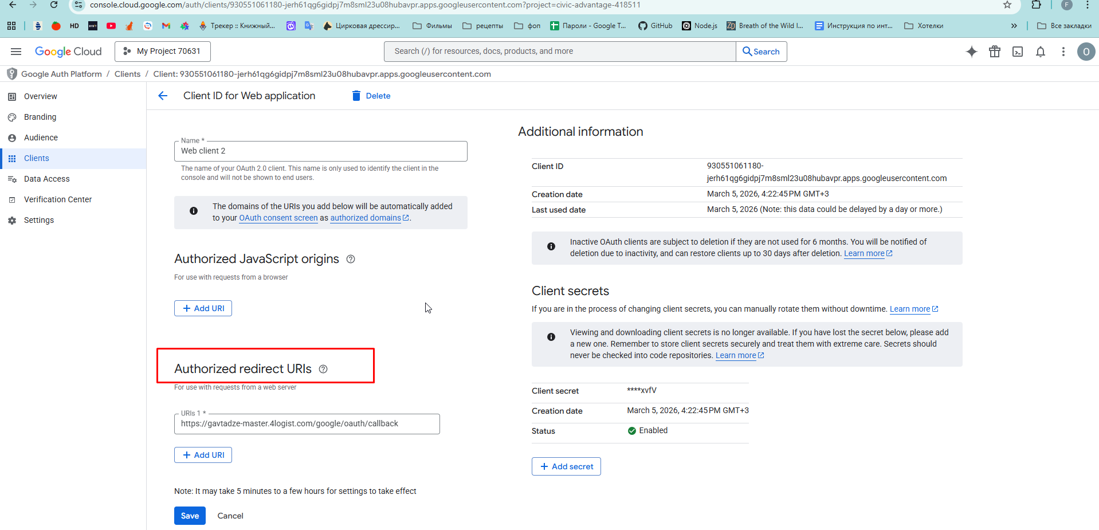The width and height of the screenshot is (1099, 530).
Task: Open the Google Cloud navigation menu hamburger
Action: [16, 52]
